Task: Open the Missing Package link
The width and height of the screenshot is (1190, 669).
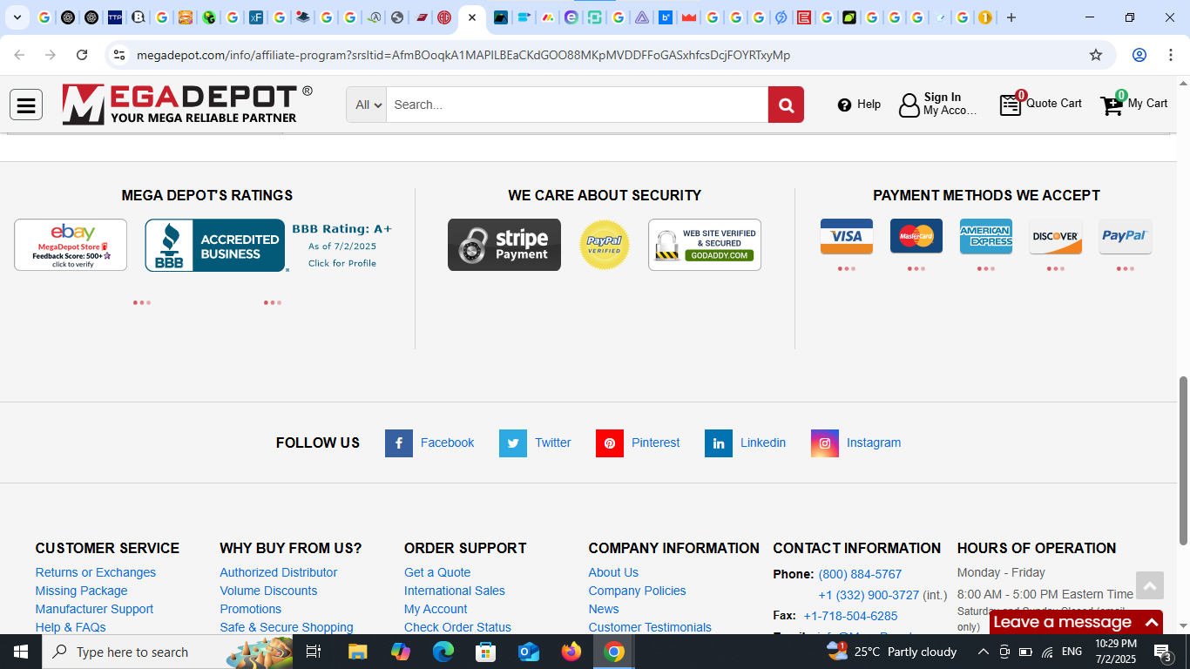Action: (81, 591)
